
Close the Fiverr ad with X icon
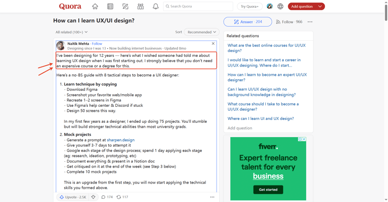point(304,139)
